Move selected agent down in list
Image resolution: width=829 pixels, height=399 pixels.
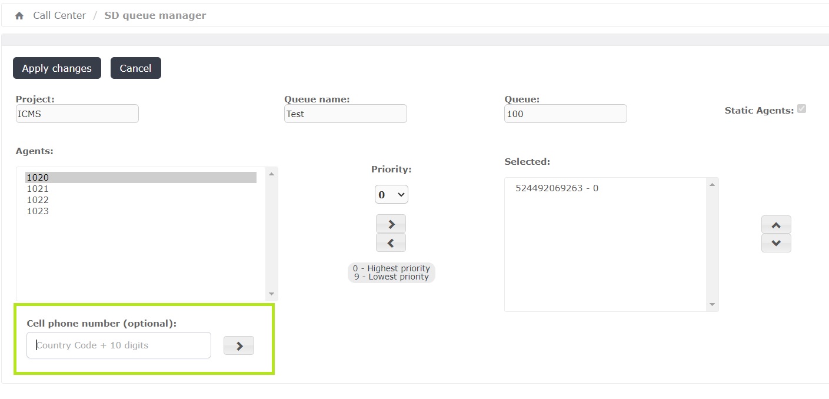[775, 243]
